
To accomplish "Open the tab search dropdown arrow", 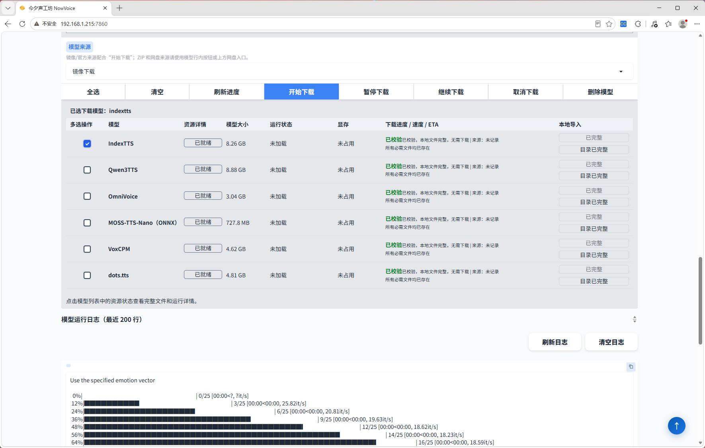I will click(8, 8).
